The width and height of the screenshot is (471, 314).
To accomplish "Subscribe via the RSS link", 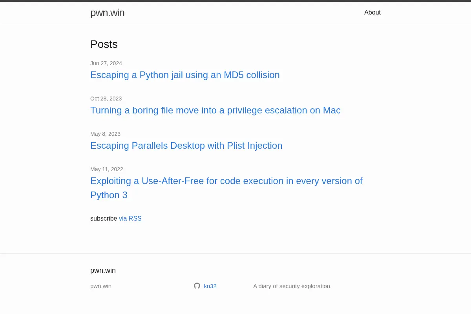I will [x=130, y=219].
